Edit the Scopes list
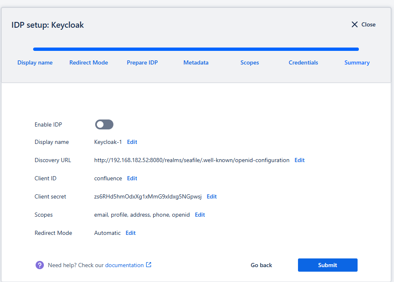The width and height of the screenshot is (394, 282). tap(200, 215)
